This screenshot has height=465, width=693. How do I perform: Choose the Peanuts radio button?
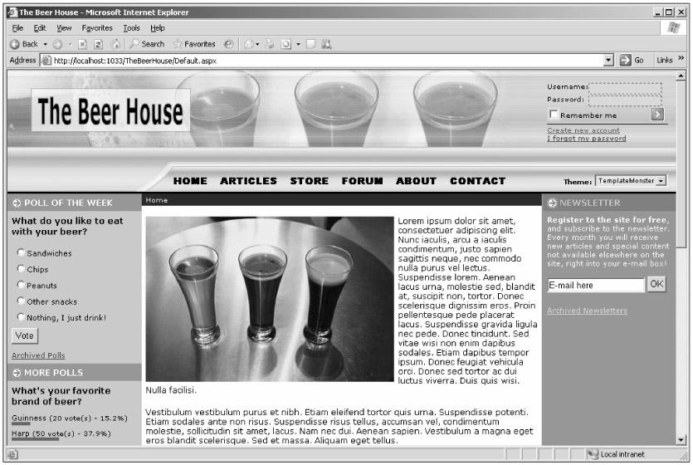coord(21,285)
